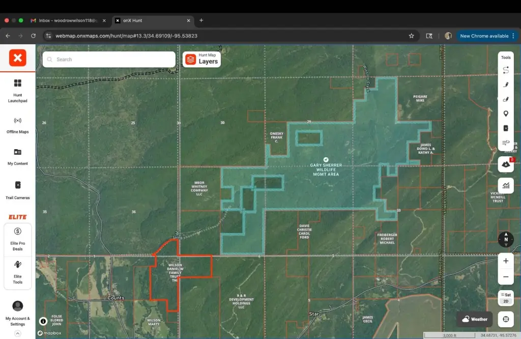Add a waypoint with the pin tool
This screenshot has width=521, height=339.
coord(506,114)
